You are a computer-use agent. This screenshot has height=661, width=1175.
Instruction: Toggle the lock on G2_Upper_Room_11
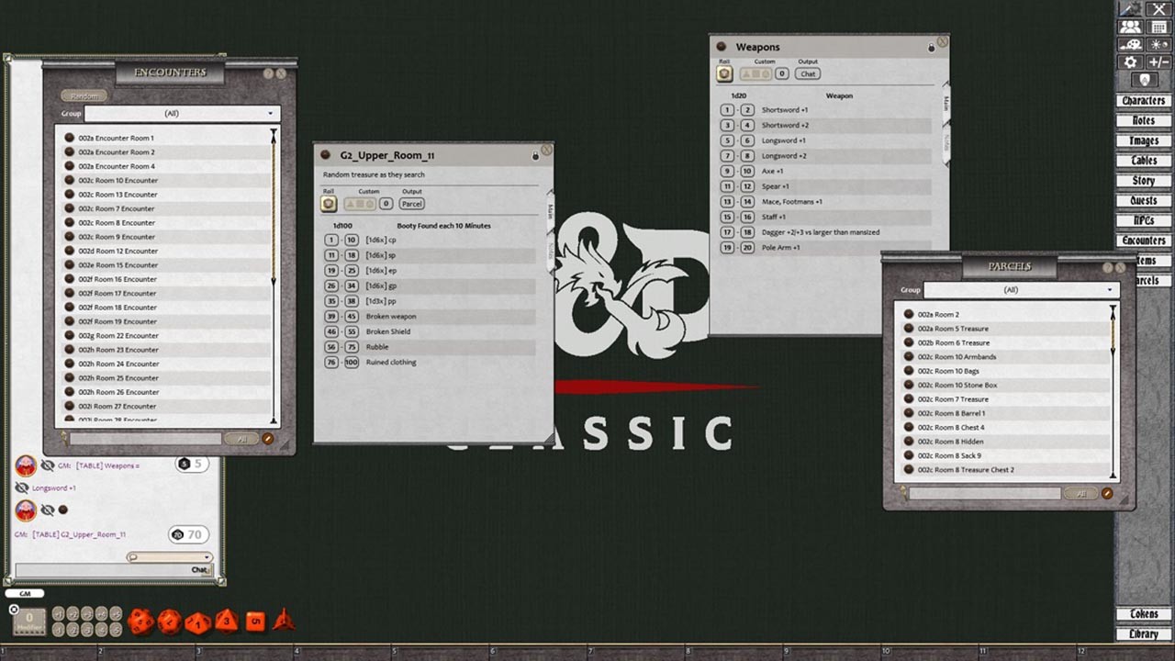point(535,155)
